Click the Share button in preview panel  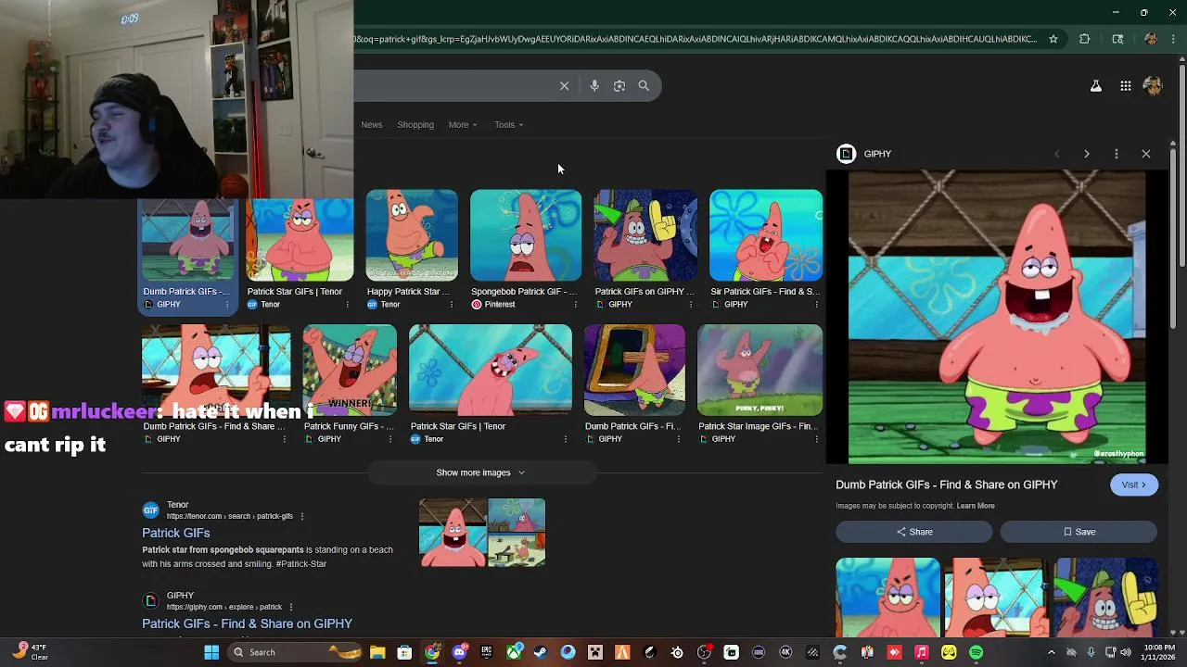point(914,532)
